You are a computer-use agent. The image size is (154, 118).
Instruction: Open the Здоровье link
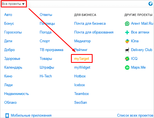12,59
